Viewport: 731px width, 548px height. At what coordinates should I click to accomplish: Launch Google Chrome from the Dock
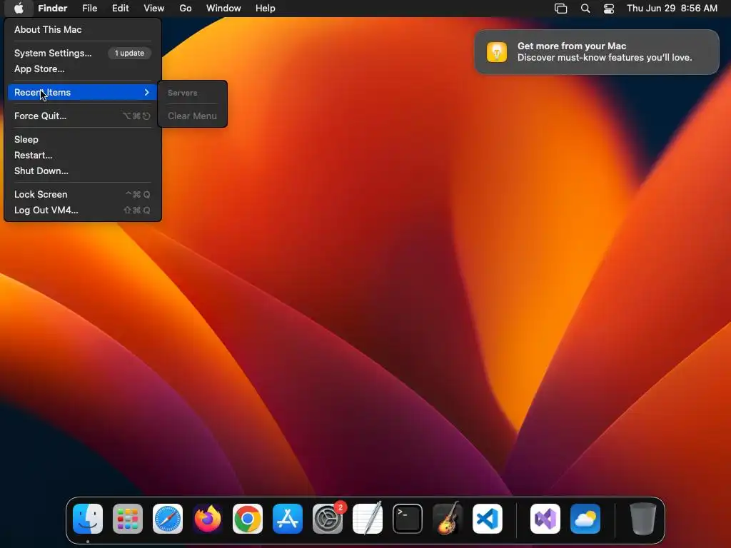pyautogui.click(x=248, y=519)
